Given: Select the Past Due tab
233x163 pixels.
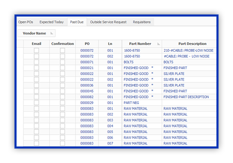Looking at the screenshot, I should tap(77, 22).
